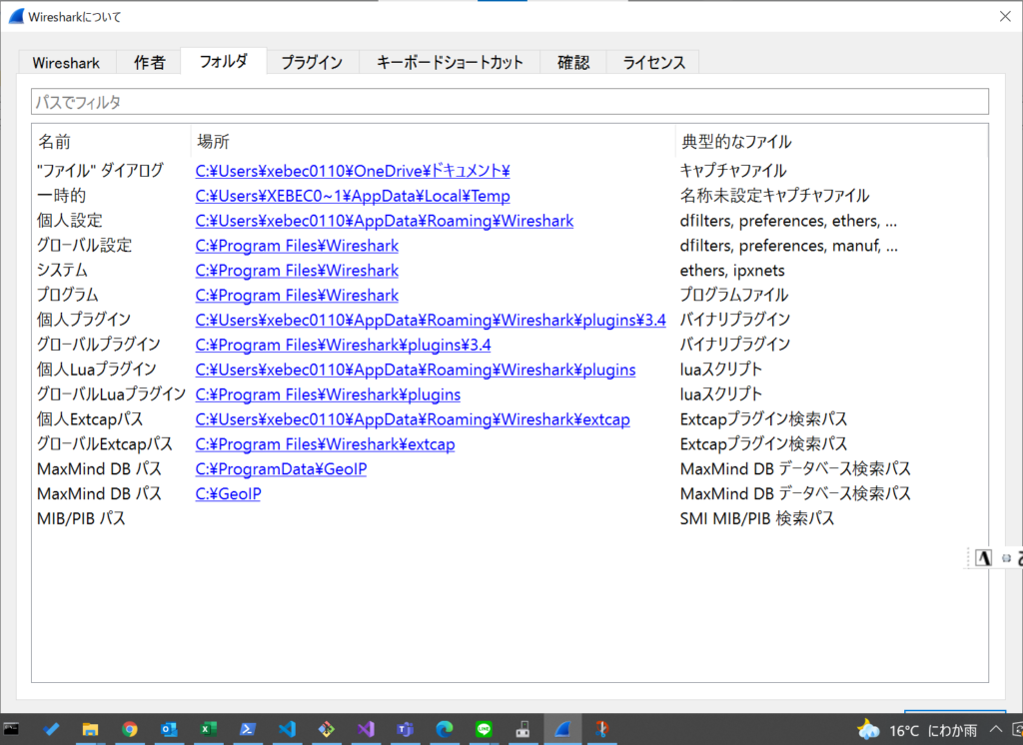
Task: Show the ライセンス tab
Action: tap(653, 63)
